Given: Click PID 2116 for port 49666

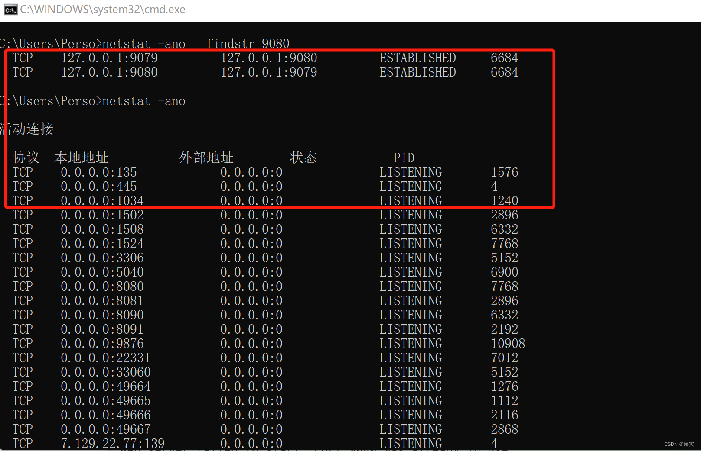Looking at the screenshot, I should [505, 415].
